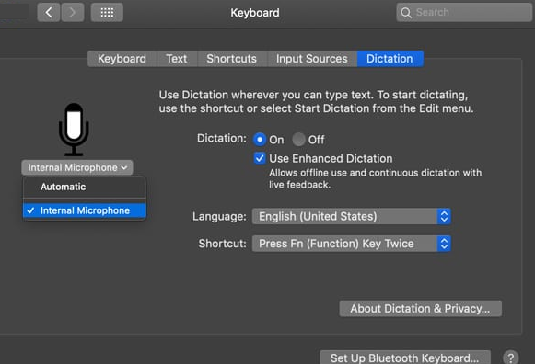
Task: Open the Internal Microphone popup button
Action: click(x=77, y=167)
